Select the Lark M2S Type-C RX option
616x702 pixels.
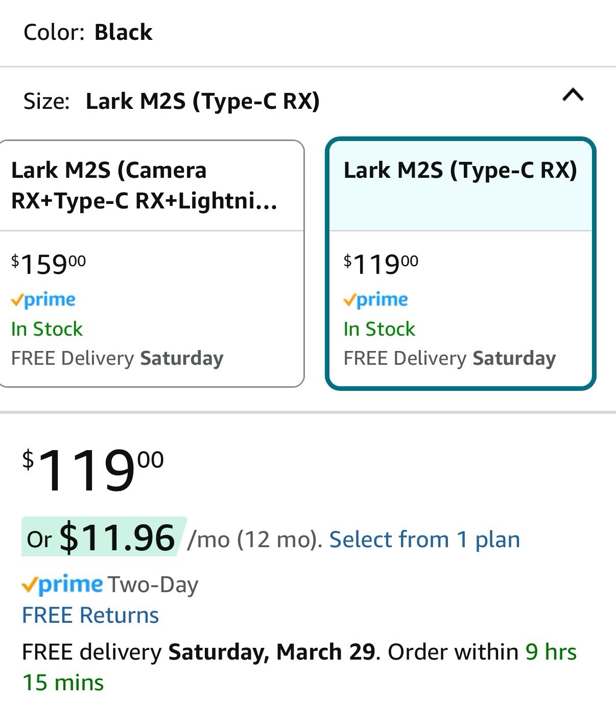460,263
